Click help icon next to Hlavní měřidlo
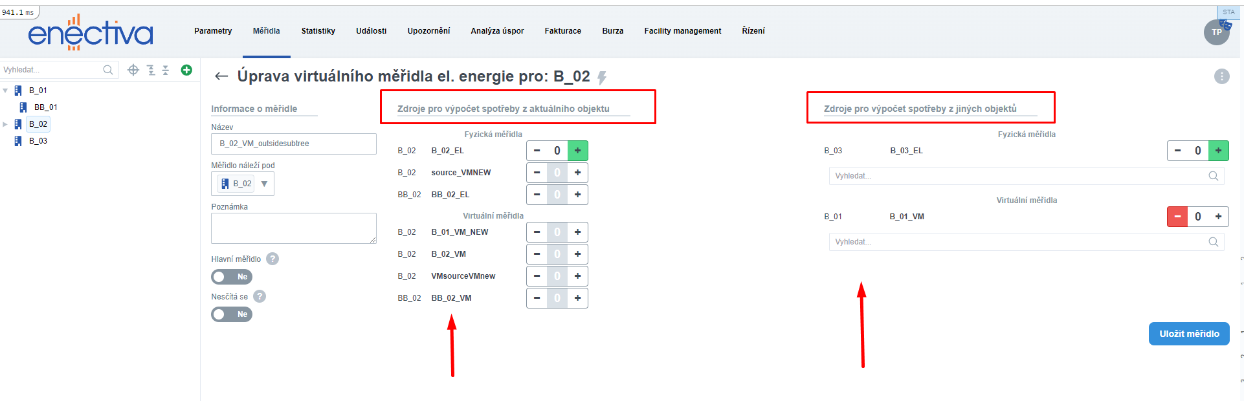This screenshot has width=1244, height=401. click(x=272, y=259)
